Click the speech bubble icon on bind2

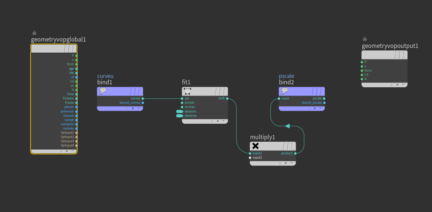pyautogui.click(x=285, y=91)
